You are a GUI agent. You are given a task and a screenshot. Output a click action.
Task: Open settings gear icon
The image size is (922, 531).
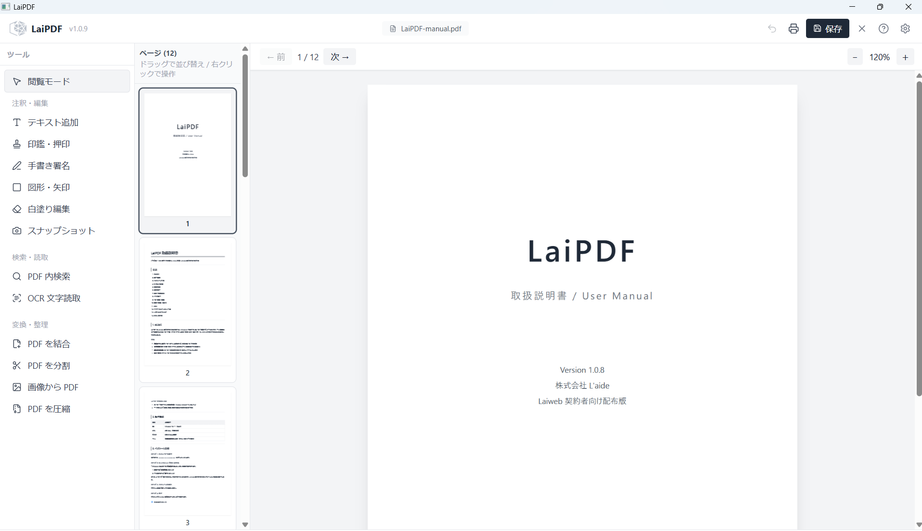(x=905, y=28)
